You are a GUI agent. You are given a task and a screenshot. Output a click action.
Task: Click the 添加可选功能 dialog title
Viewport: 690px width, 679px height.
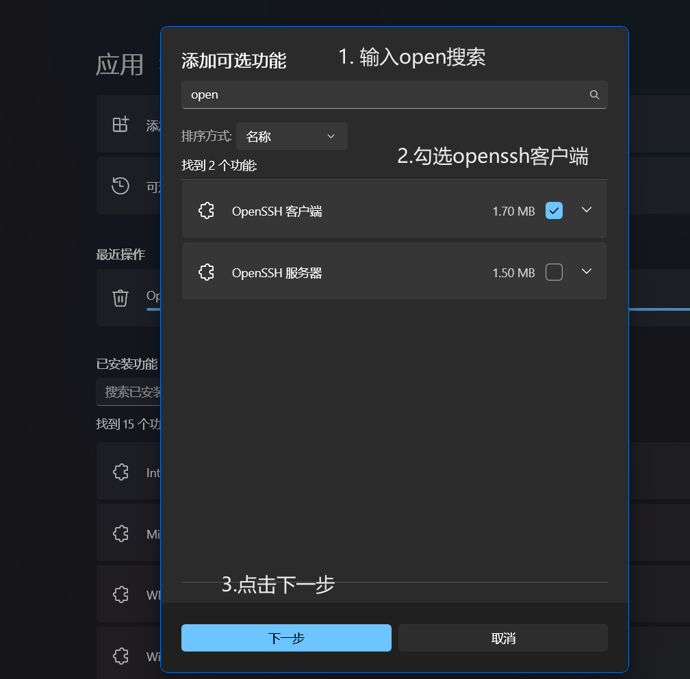click(x=233, y=60)
